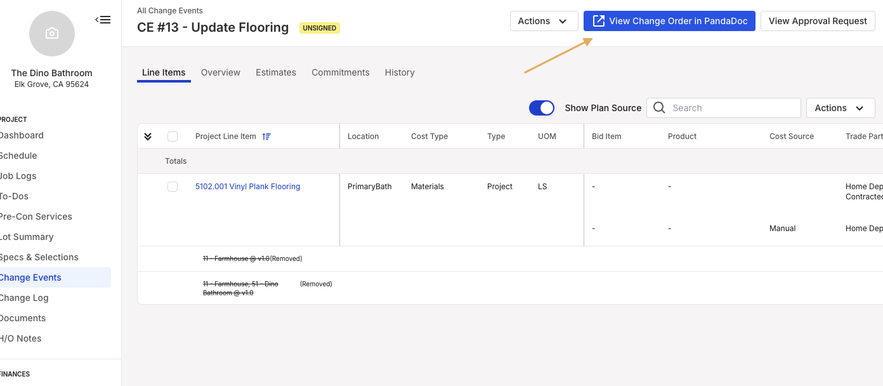Switch to the Line Items tab
The image size is (883, 386).
(164, 72)
